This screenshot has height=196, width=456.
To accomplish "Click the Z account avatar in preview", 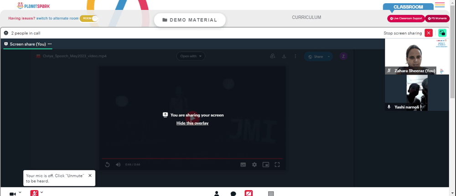I will (343, 57).
